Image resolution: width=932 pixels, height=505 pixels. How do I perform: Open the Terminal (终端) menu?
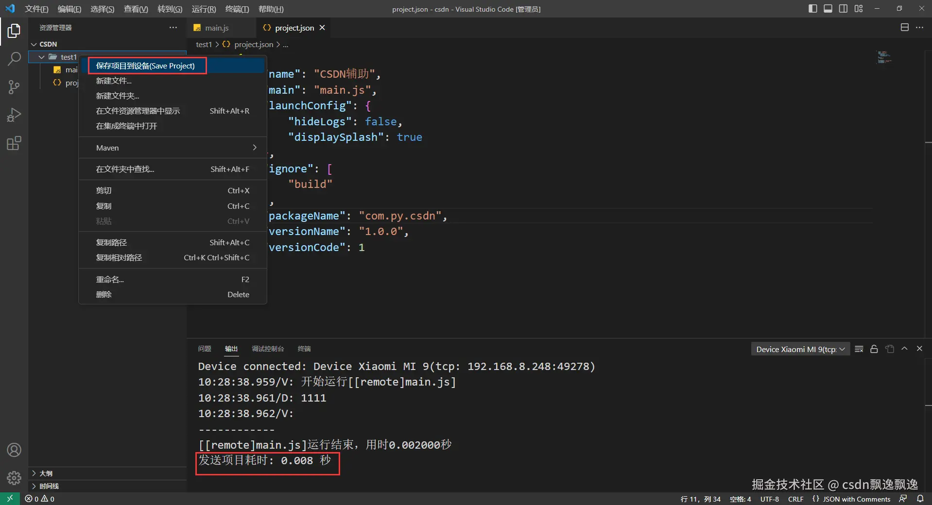237,9
